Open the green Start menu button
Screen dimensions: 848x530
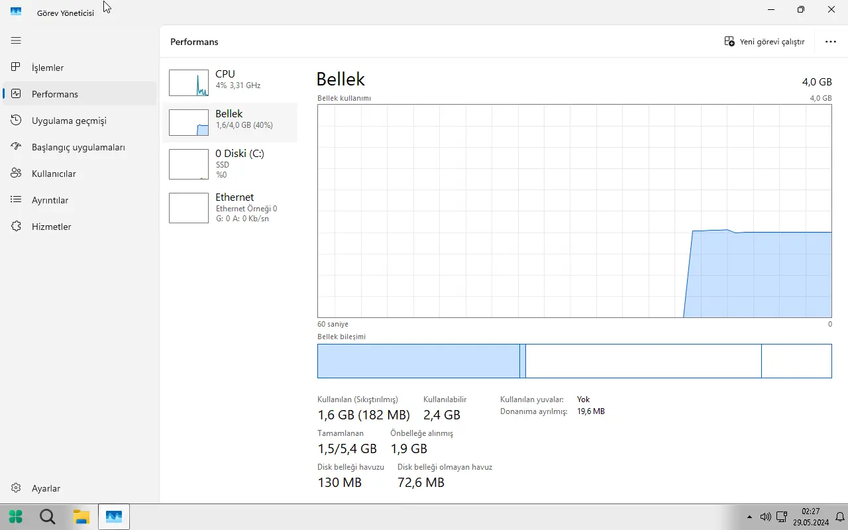15,517
